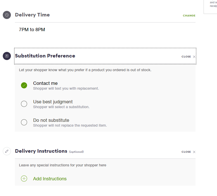Click the Substitution Preference heading

click(45, 56)
